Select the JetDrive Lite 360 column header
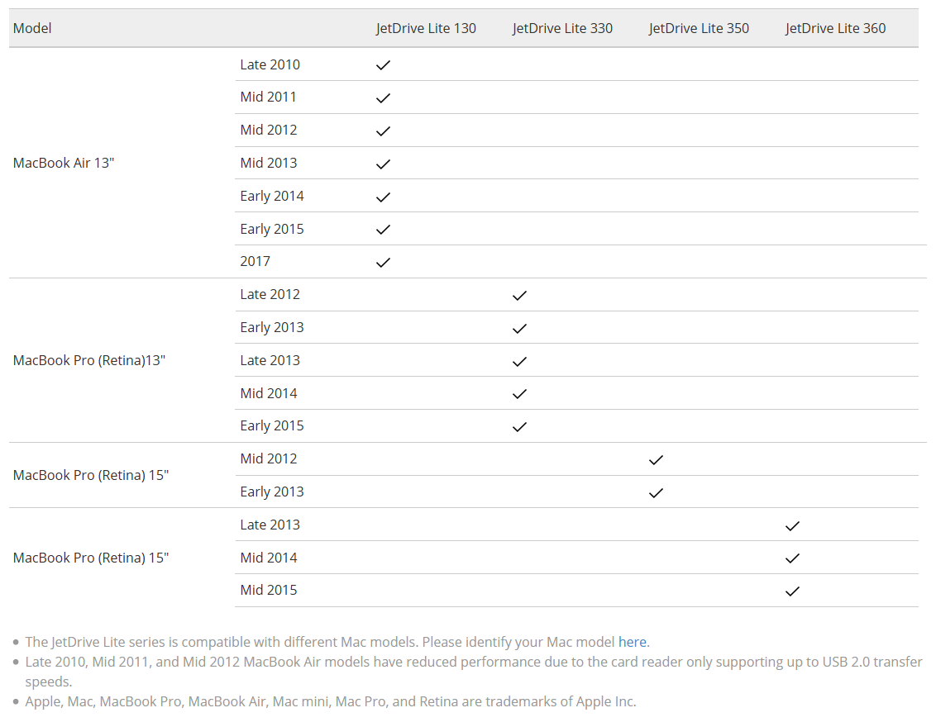The image size is (936, 722). pyautogui.click(x=836, y=28)
